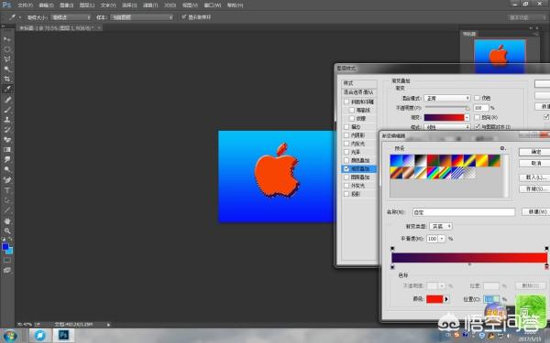The height and width of the screenshot is (343, 550).
Task: Enable Outer Glow style checkbox
Action: point(346,186)
